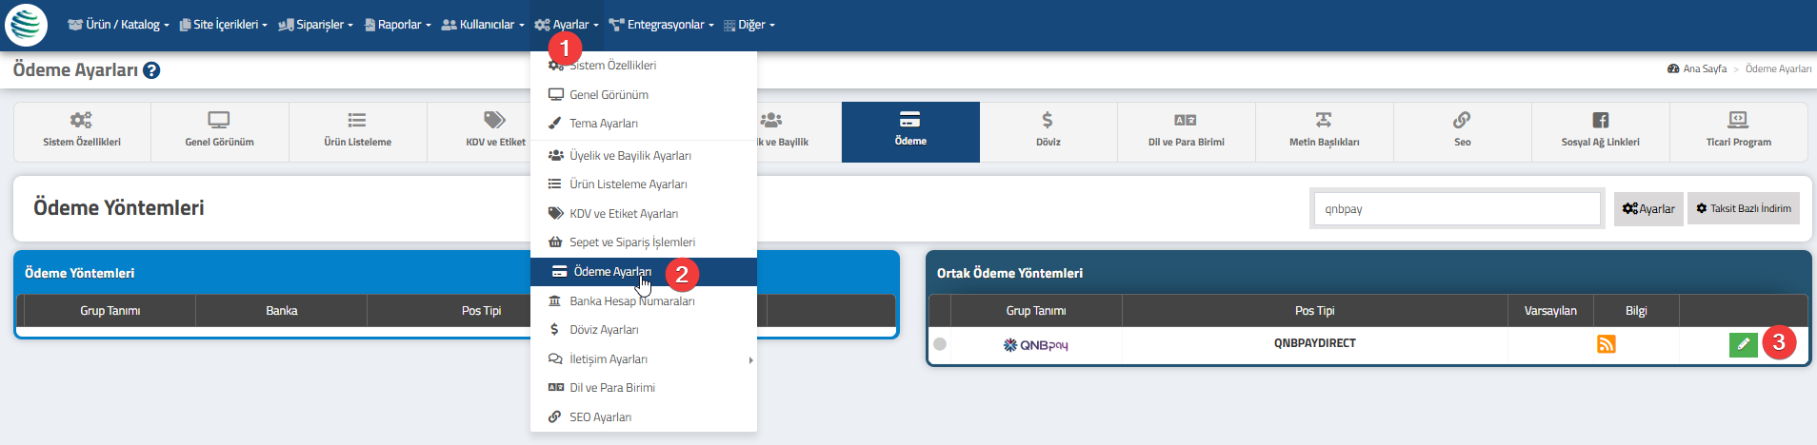The height and width of the screenshot is (445, 1817).
Task: Select Ödeme Ayarları from the Ayarlar menu
Action: click(612, 272)
